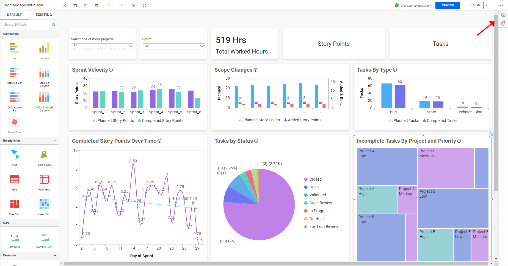Click the refresh icon in the toolbar

tap(144, 5)
